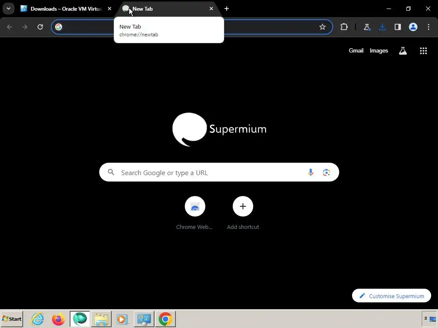Restore down the browser window
Screen dimensions: 438x328
pyautogui.click(x=408, y=9)
